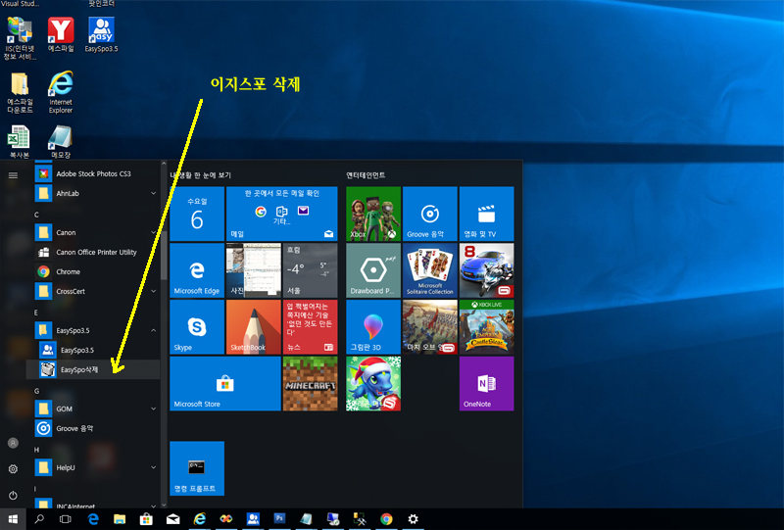Open Canon Office Printer Utility

[x=93, y=252]
